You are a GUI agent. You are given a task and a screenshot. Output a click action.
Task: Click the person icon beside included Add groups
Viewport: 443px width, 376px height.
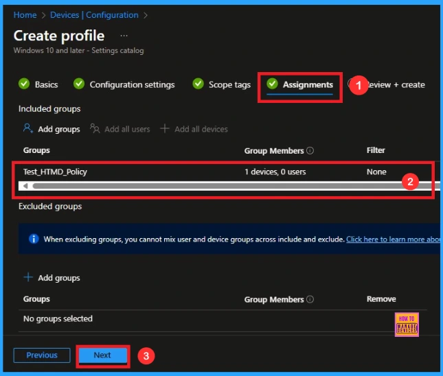tap(28, 128)
